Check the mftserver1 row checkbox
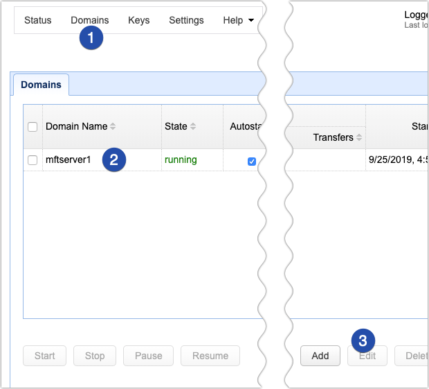The height and width of the screenshot is (389, 429). pyautogui.click(x=33, y=160)
